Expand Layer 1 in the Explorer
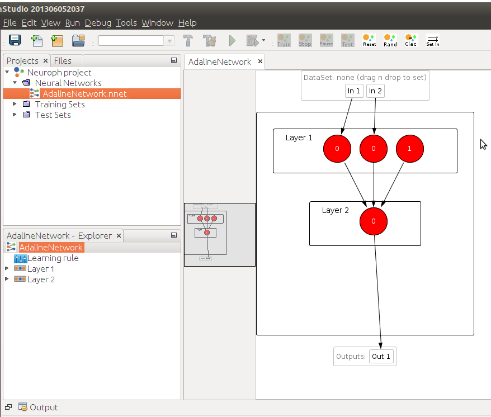The image size is (491, 417). [x=7, y=269]
